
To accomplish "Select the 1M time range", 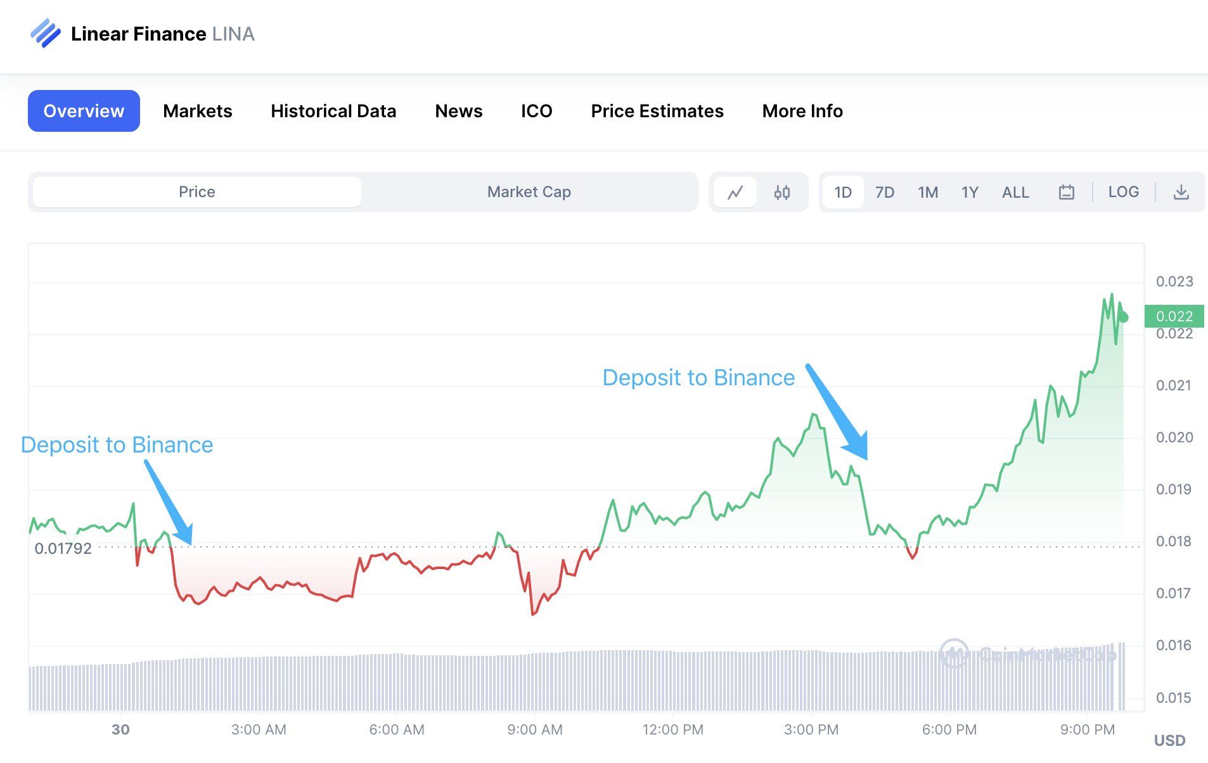I will coord(927,192).
